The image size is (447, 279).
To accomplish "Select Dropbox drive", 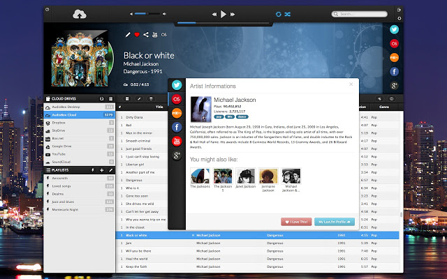I will (x=80, y=123).
